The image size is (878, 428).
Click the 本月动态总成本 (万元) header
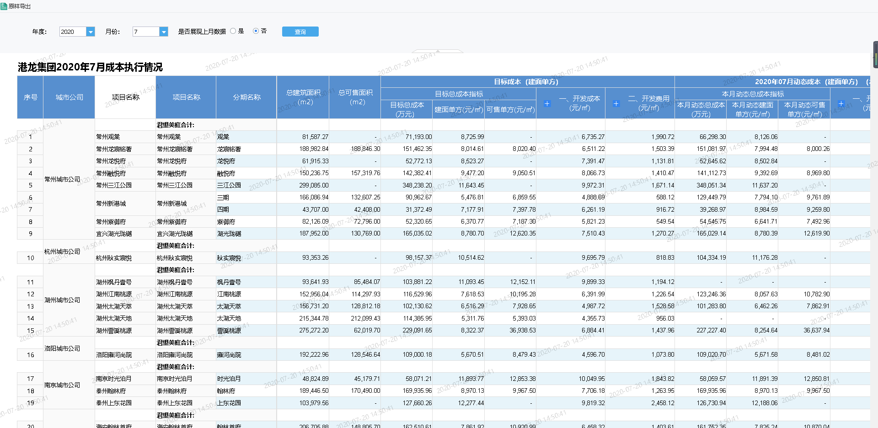701,109
